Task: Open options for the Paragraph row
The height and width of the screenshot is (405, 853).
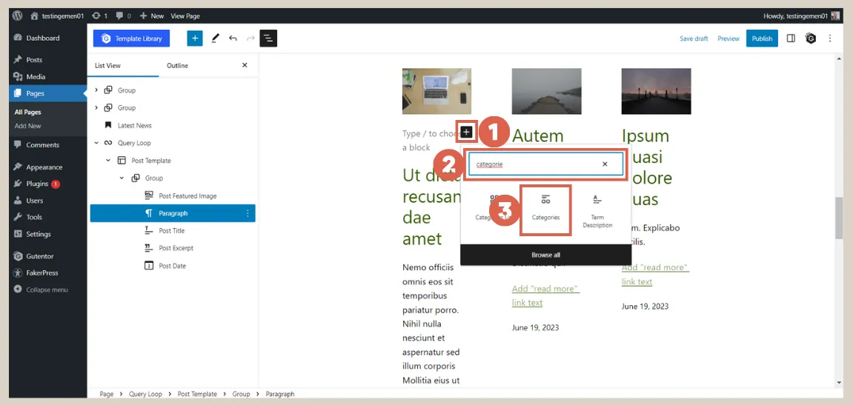Action: 248,214
